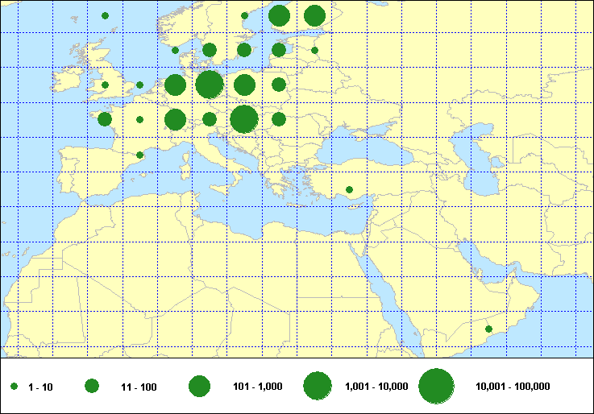Image resolution: width=594 pixels, height=414 pixels.
Task: Select the 1,001 - 10,000 legend circle
Action: (x=317, y=387)
